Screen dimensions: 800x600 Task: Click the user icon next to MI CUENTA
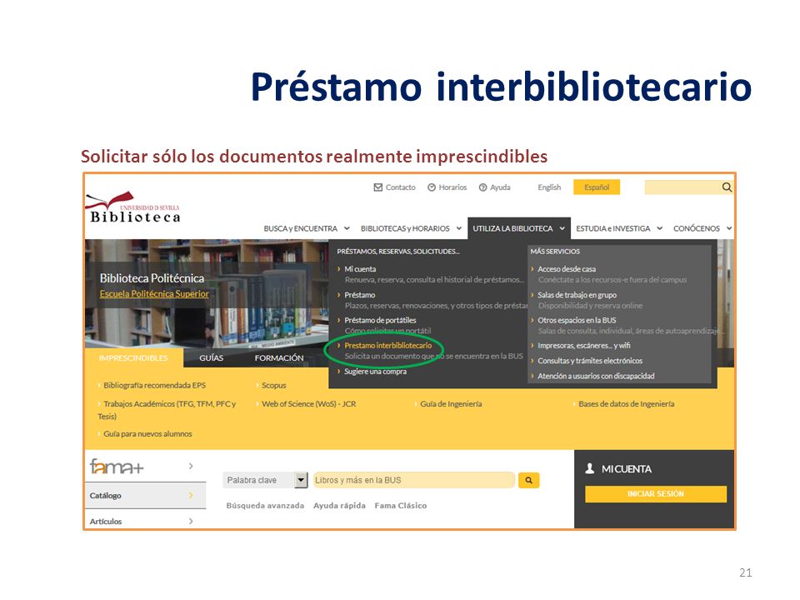pyautogui.click(x=590, y=468)
